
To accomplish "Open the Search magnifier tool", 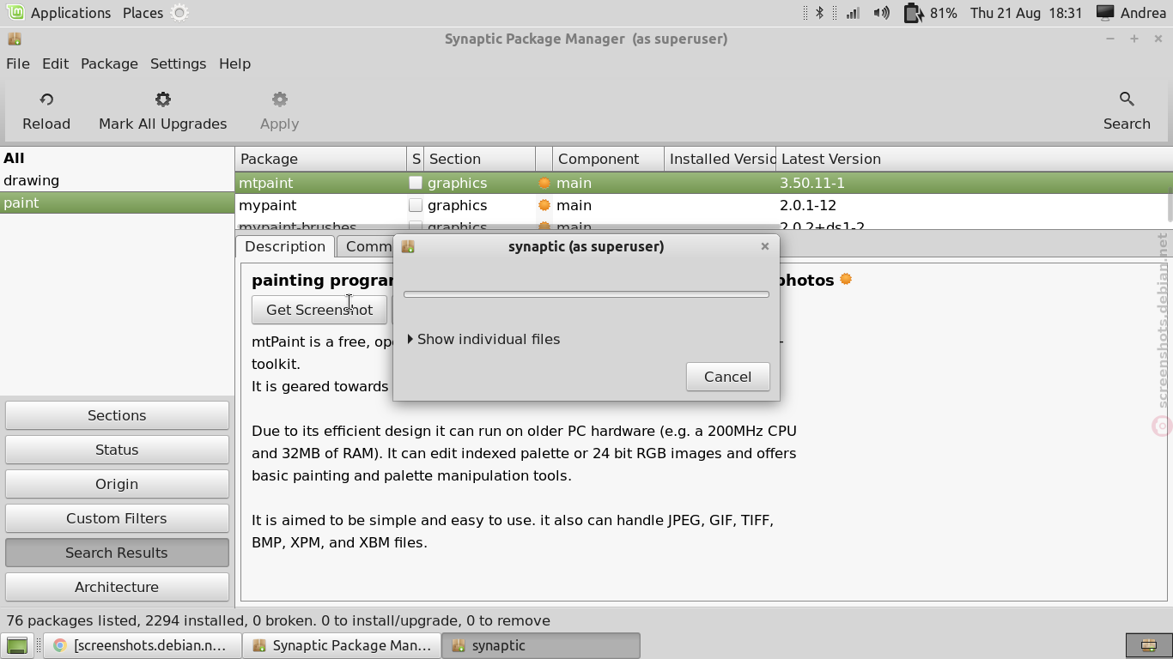I will point(1127,100).
